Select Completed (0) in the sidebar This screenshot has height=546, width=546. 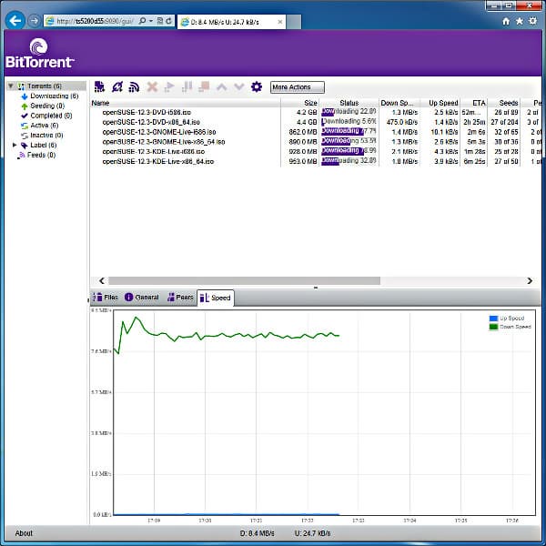pos(46,116)
